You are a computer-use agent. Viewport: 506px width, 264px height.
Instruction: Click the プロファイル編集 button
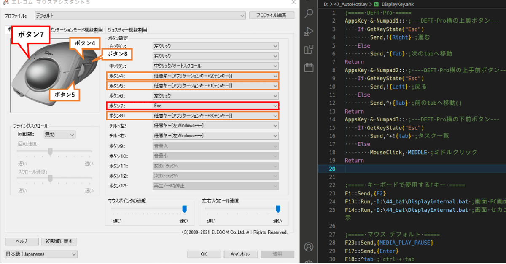tap(272, 16)
